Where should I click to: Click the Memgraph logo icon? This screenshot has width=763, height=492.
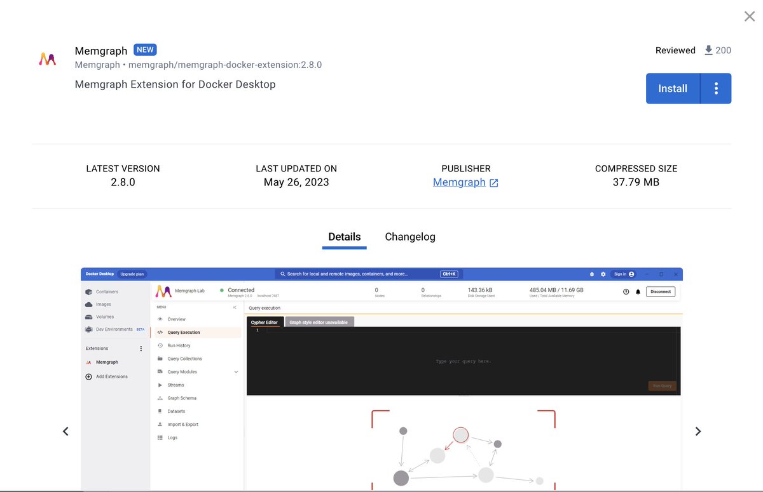[x=47, y=59]
